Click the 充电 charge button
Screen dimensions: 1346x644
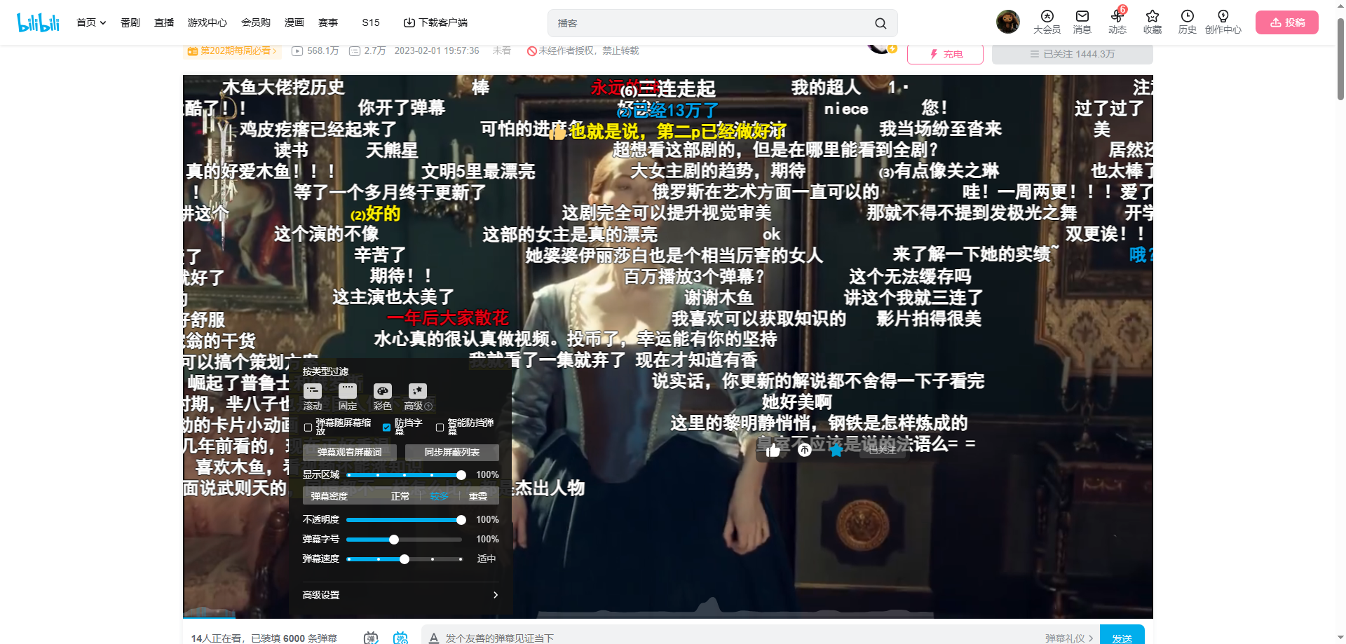[x=945, y=54]
